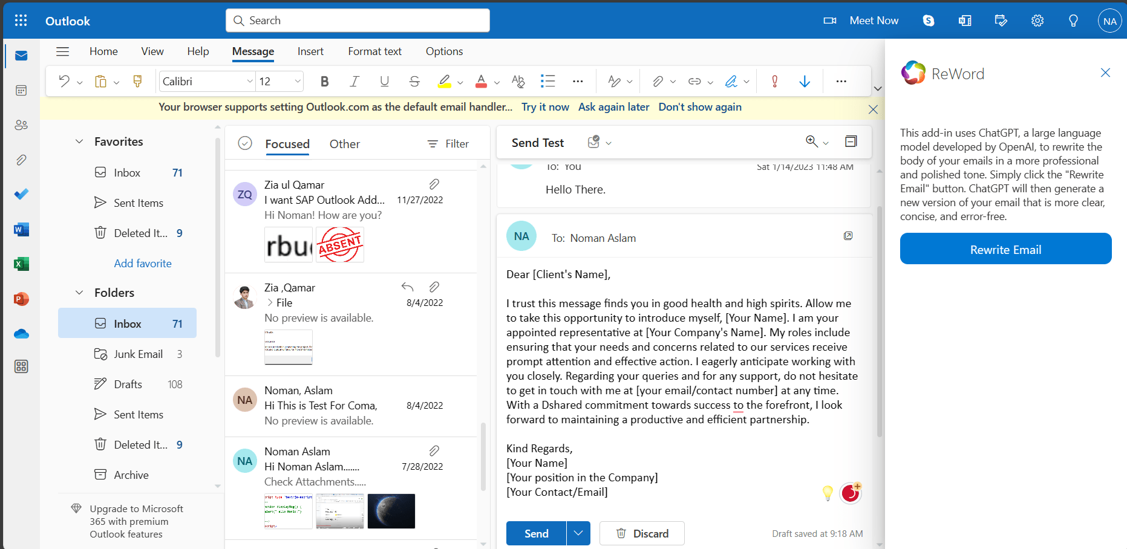1127x549 pixels.
Task: Open the Filter menu
Action: (448, 144)
